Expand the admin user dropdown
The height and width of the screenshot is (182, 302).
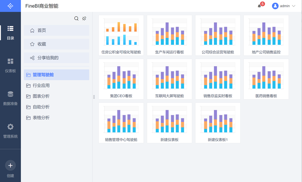pos(284,6)
